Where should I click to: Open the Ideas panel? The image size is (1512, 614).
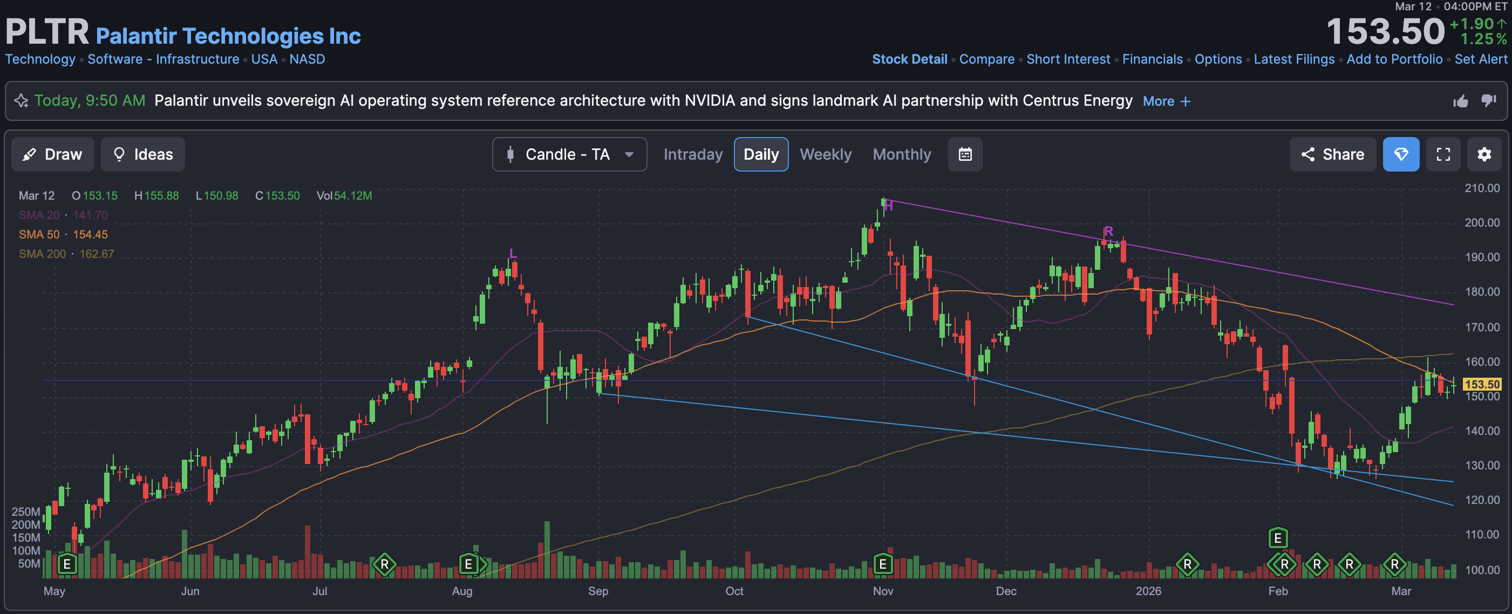142,154
